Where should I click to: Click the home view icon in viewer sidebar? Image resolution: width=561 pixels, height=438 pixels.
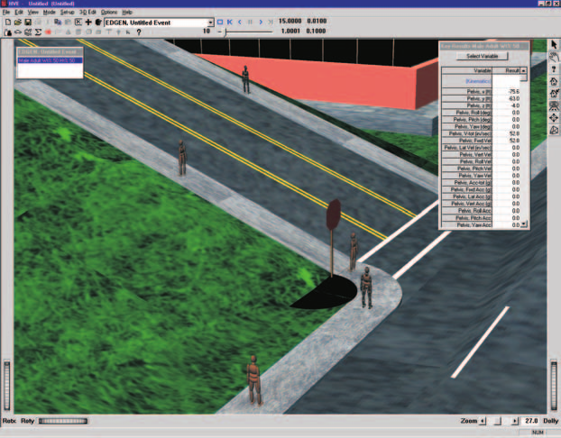point(554,81)
